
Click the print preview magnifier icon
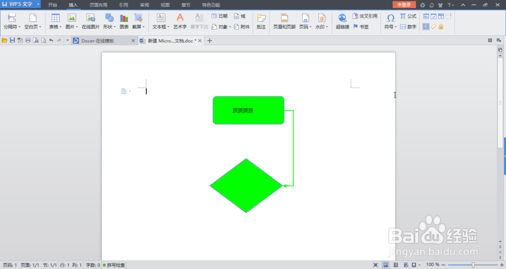43,40
